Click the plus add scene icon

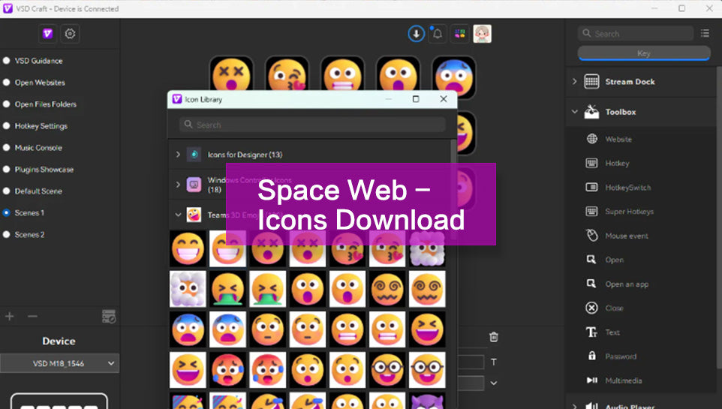tap(9, 317)
